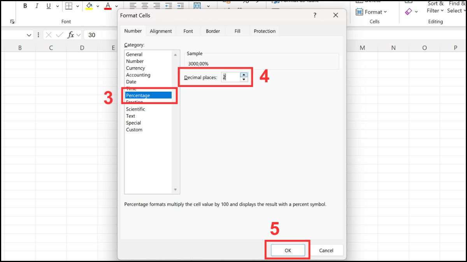Center the text horizontally
The image size is (467, 262).
click(144, 5)
